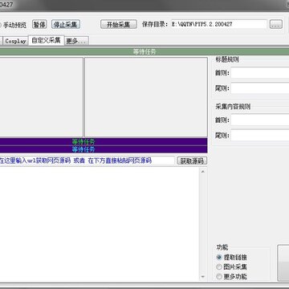Click the green 等待任务 status bar
Image resolution: width=289 pixels, height=289 pixels.
pyautogui.click(x=144, y=51)
